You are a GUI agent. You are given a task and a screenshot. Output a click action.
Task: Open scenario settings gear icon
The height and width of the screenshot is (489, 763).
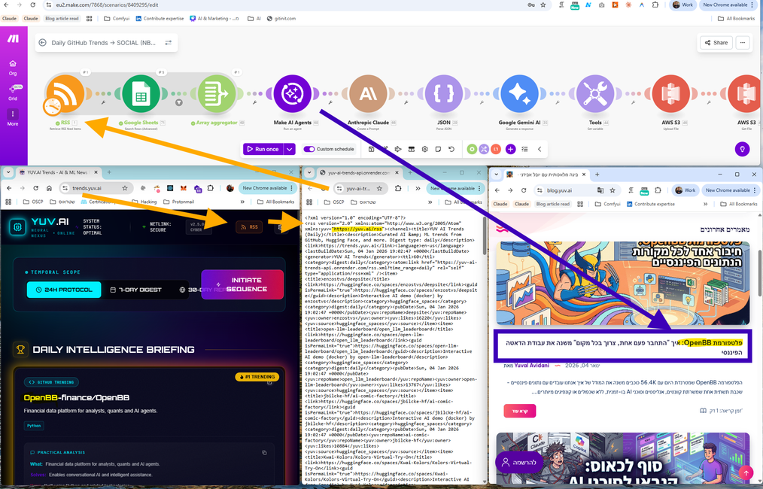424,150
